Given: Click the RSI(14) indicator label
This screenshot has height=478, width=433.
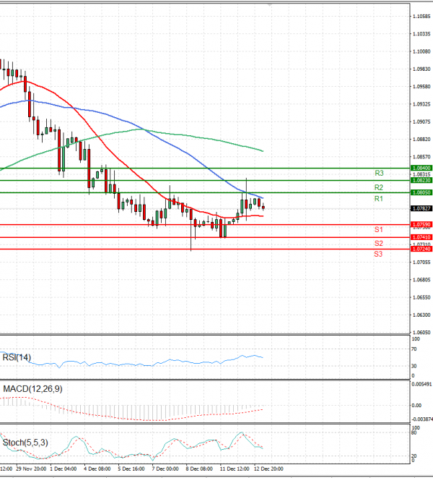Looking at the screenshot, I should tap(17, 357).
